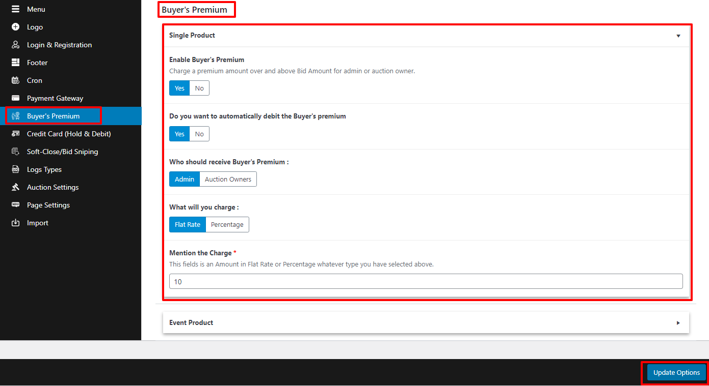The height and width of the screenshot is (386, 709).
Task: Click the 'Do you want to automatically debit' label
Action: [x=257, y=116]
